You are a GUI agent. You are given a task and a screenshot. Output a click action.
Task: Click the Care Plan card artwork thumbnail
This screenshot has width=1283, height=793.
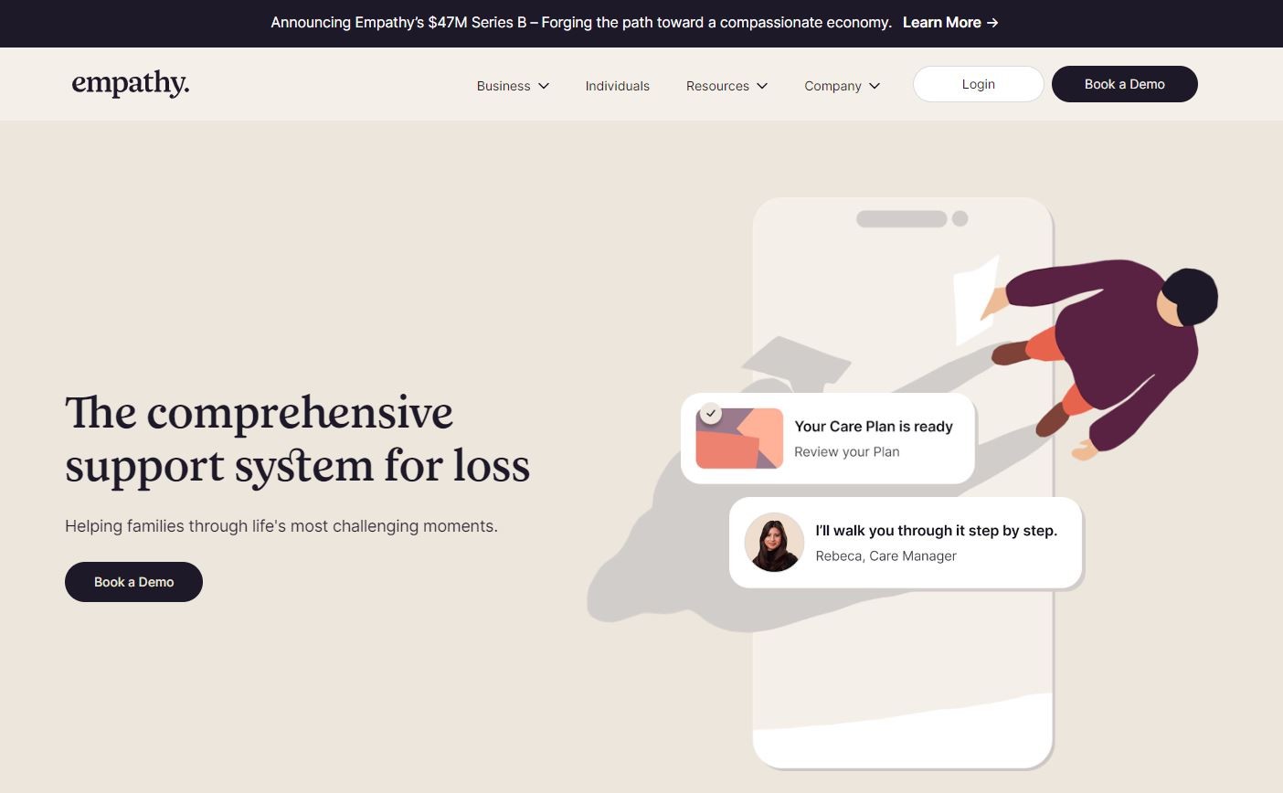pyautogui.click(x=739, y=439)
